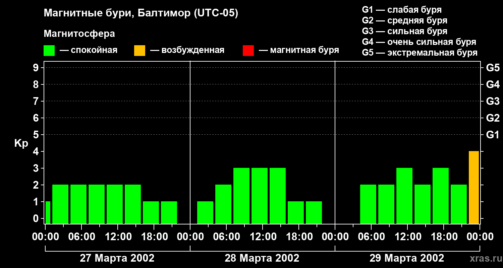
Task: Select the orange Kp 4 bar on 29 March
Action: pyautogui.click(x=474, y=188)
